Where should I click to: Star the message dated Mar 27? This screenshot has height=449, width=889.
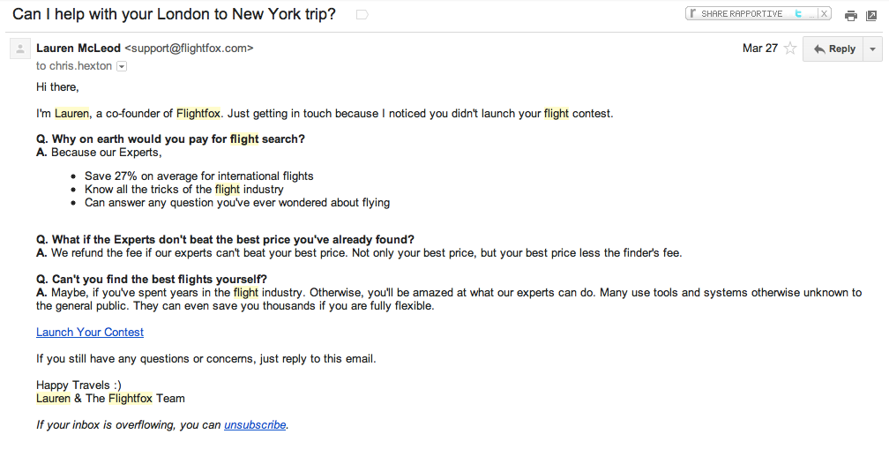[790, 49]
